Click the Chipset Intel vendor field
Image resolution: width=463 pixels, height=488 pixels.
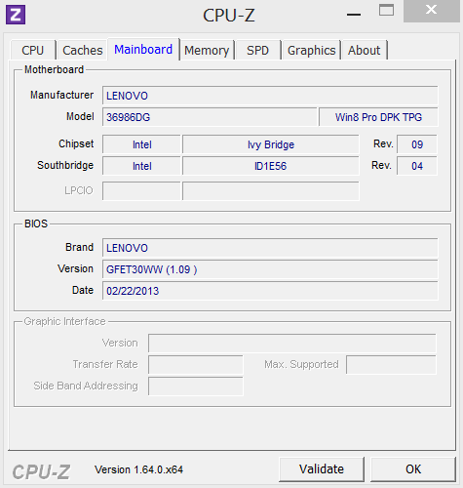click(x=141, y=144)
